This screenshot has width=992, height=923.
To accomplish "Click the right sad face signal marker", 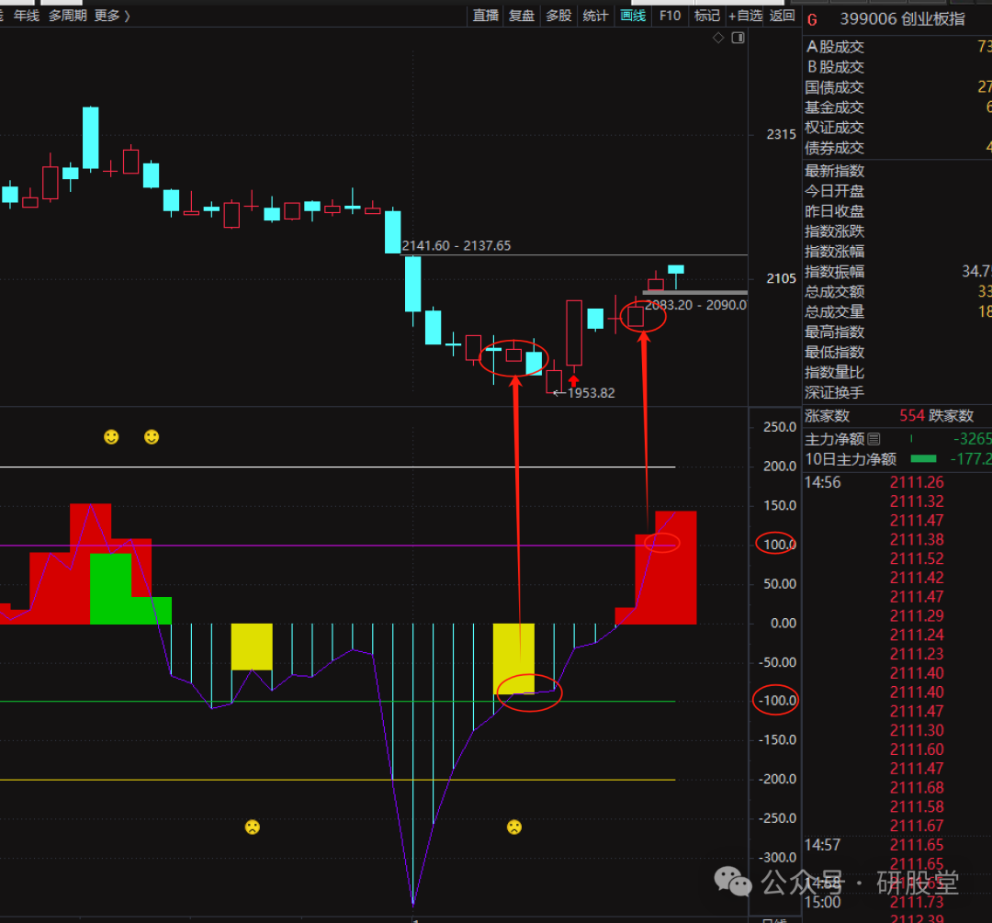I will [514, 827].
